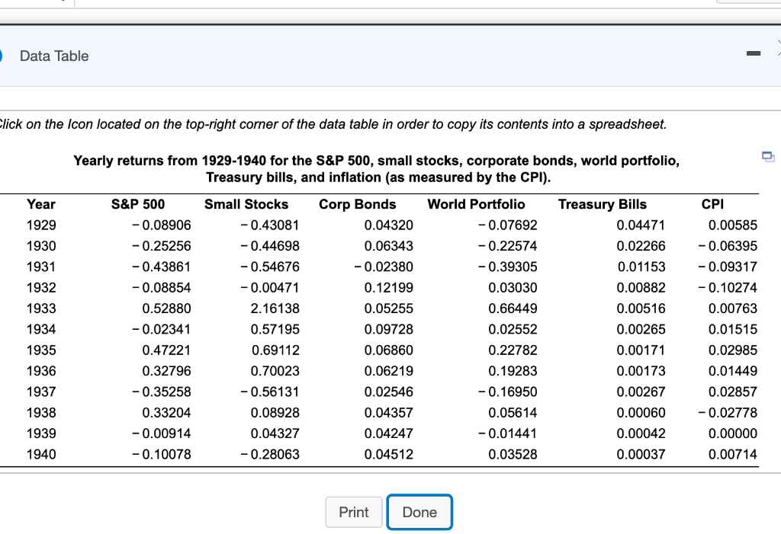Viewport: 781px width, 534px height.
Task: Click the minimize dash icon for Data Table
Action: 754,53
